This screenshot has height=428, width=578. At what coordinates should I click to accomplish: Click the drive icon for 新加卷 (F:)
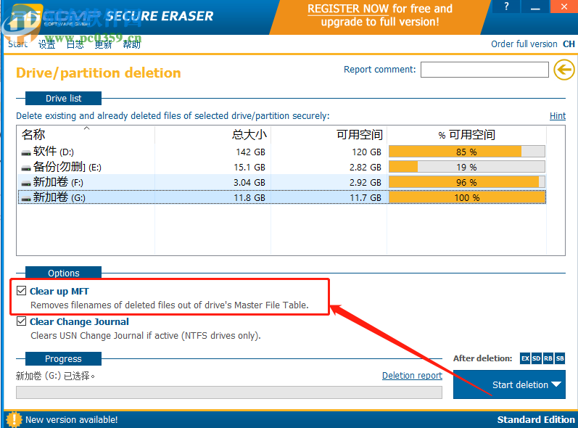coord(26,184)
